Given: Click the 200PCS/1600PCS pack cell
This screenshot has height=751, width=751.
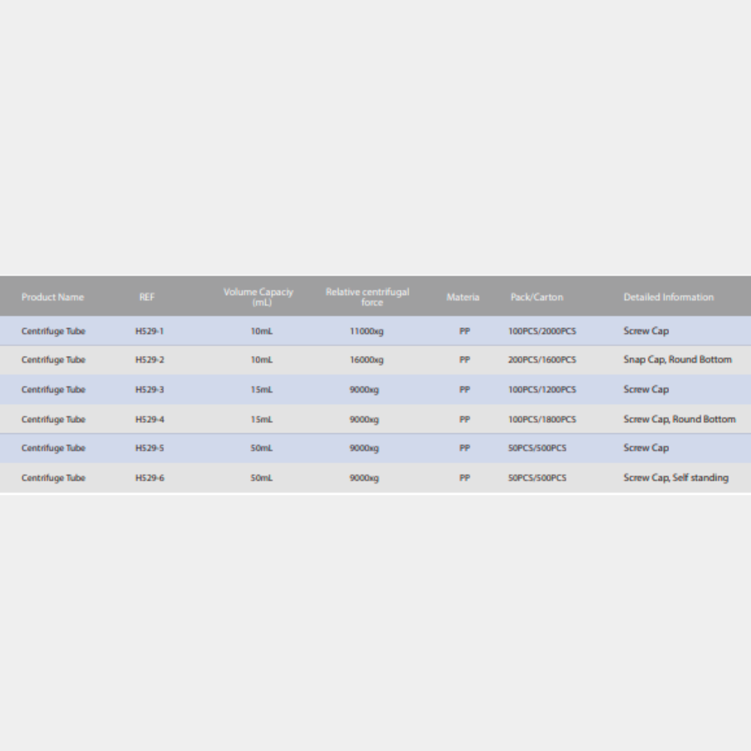Looking at the screenshot, I should [542, 360].
